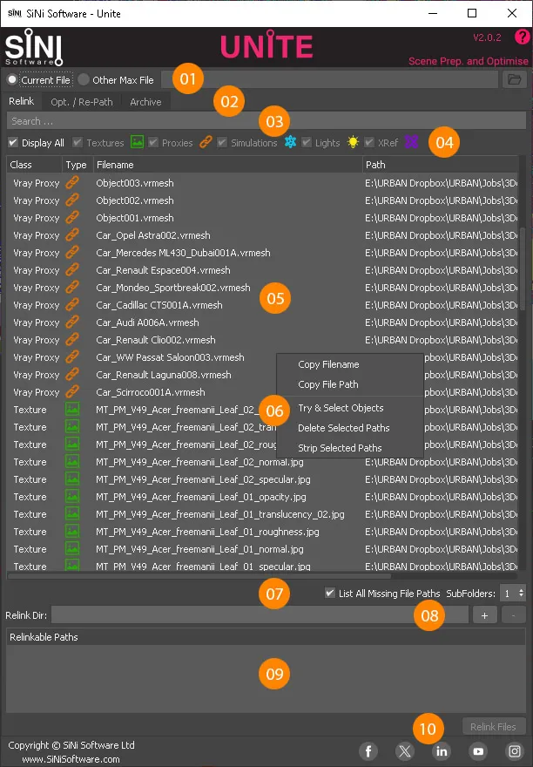
Task: Click texture icon for Leaf_02_normal.jpg row
Action: pos(72,462)
